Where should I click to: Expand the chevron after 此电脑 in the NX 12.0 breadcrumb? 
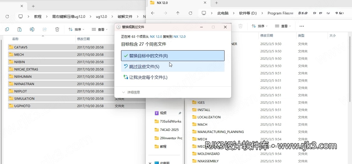tap(234, 13)
